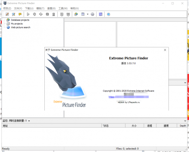
Task: Open the 查看(X) menu
Action: (51, 8)
